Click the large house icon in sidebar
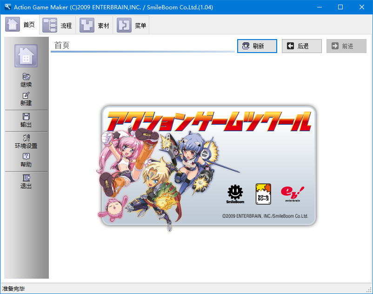 26,56
